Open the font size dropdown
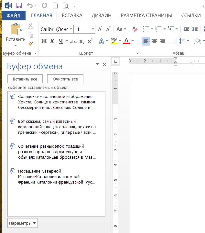Image resolution: width=205 pixels, height=233 pixels. [92, 29]
